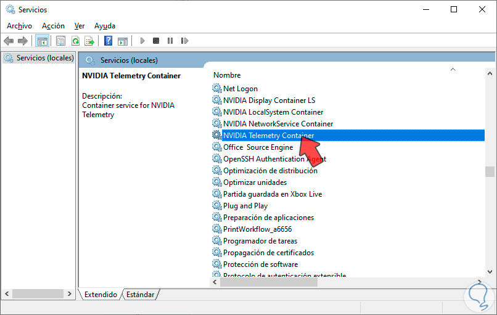Viewport: 497px width, 315px height.
Task: Select the Net Logon service
Action: [240, 89]
